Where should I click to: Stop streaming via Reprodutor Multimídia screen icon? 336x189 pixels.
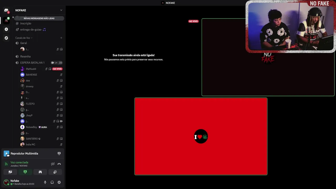tap(59, 154)
